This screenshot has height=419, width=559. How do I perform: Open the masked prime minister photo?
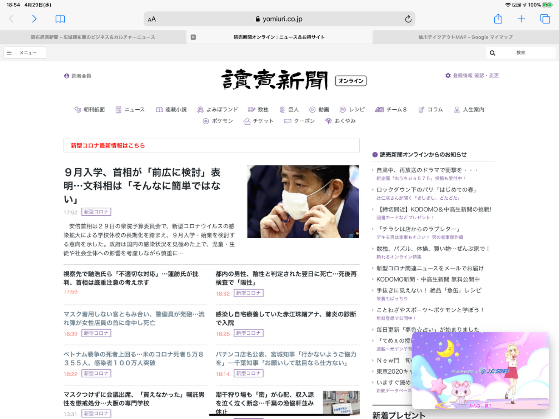(x=303, y=202)
